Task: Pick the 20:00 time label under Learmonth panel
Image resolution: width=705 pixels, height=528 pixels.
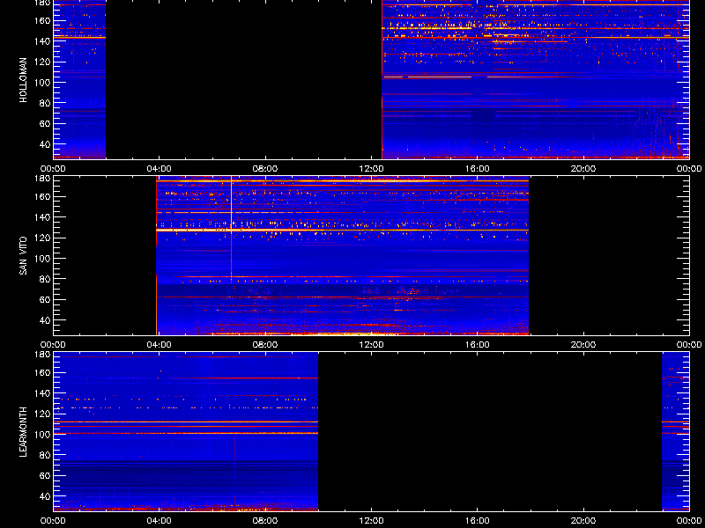Action: coord(583,521)
